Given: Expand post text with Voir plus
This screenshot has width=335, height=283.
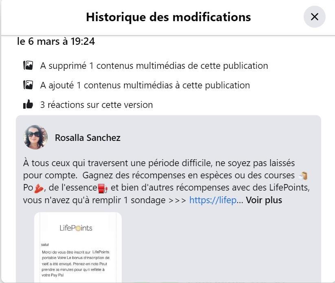Looking at the screenshot, I should click(x=264, y=200).
